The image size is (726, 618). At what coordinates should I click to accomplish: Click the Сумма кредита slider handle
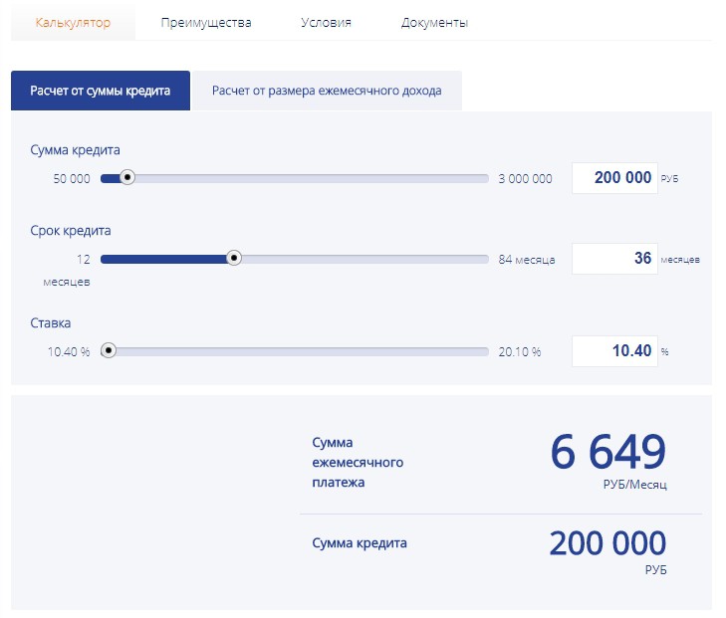tap(126, 178)
